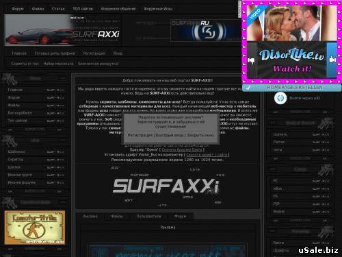Open Бесплатная раскрутка link

98,64
